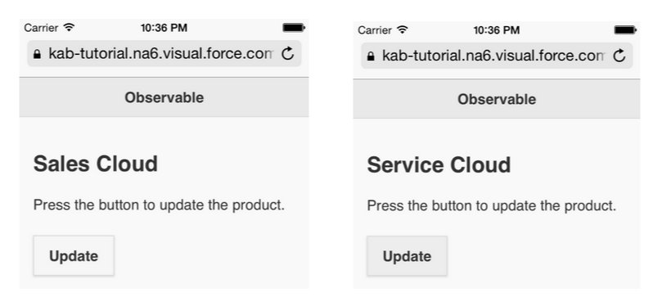This screenshot has width=662, height=306.
Task: Click instruction text below Sales Cloud
Action: pos(160,205)
